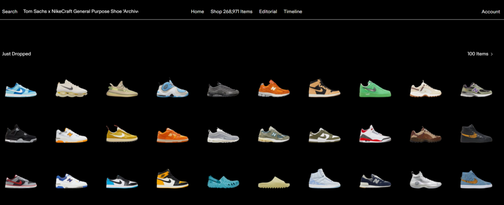The height and width of the screenshot is (205, 504).
Task: Open the green Air Force 1 sneaker
Action: 375,89
